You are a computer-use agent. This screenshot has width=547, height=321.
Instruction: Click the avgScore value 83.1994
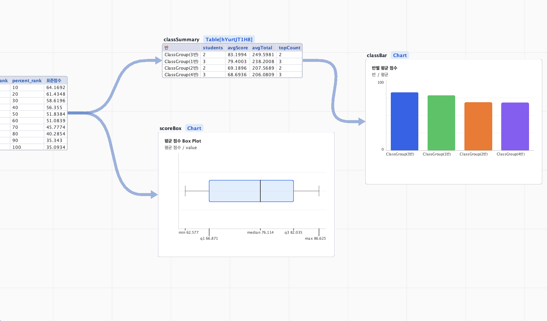(x=237, y=55)
